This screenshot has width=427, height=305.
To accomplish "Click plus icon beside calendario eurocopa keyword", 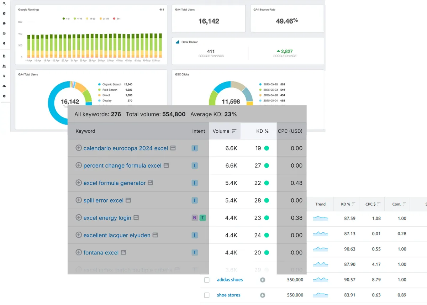I will coord(79,148).
